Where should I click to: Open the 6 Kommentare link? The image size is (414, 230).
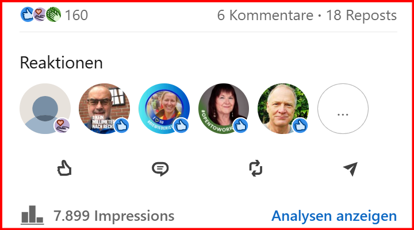[265, 15]
